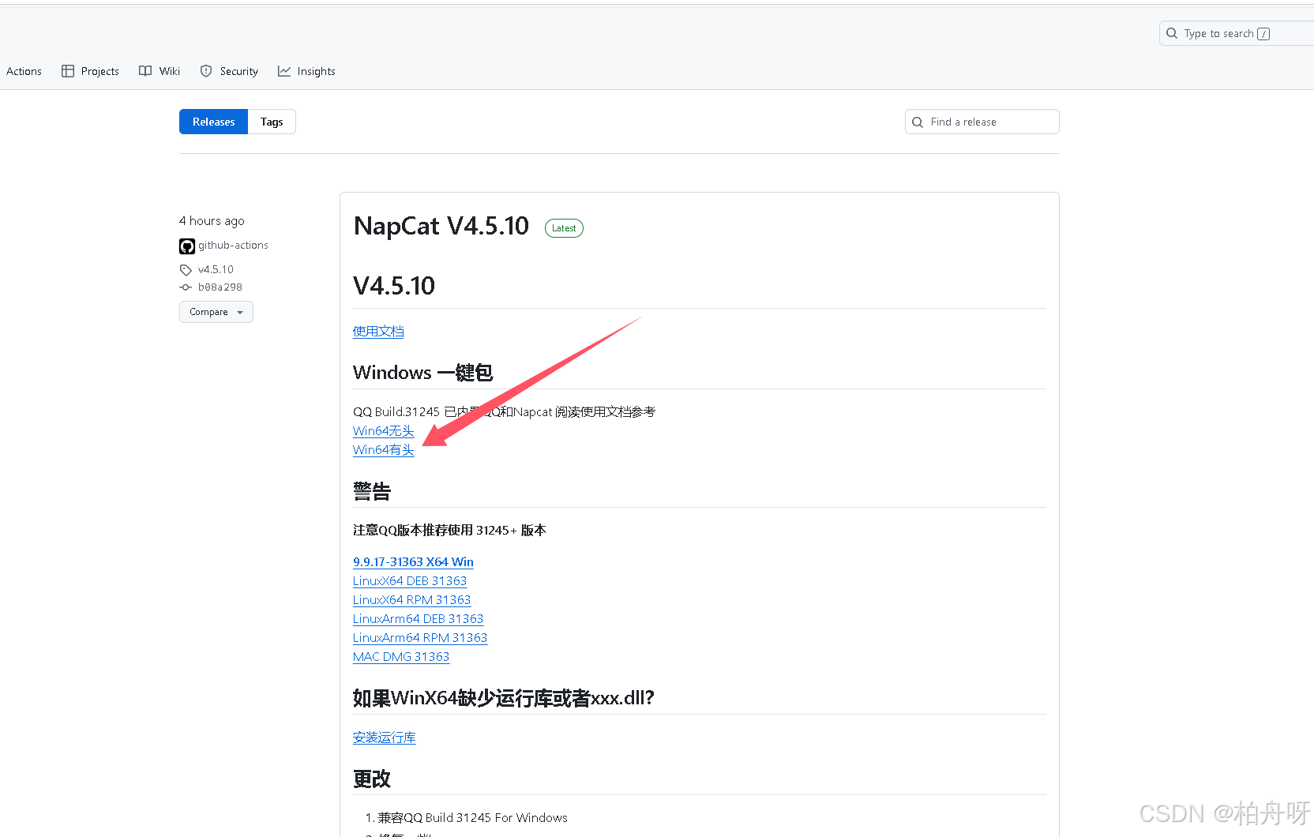This screenshot has width=1314, height=837.
Task: Click the Latest badge
Action: 564,228
